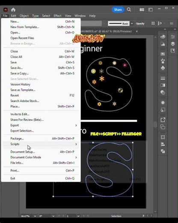Click the Opacity link

click(x=140, y=24)
